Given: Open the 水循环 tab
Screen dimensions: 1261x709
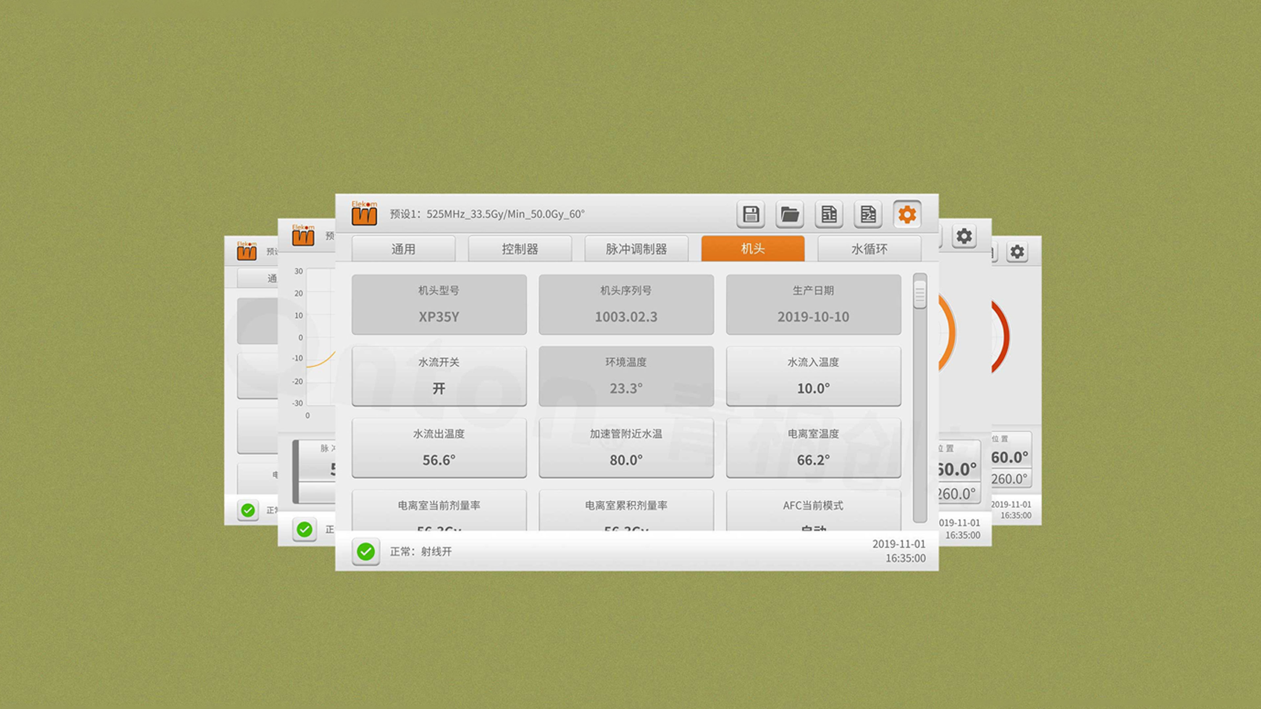Looking at the screenshot, I should click(869, 248).
